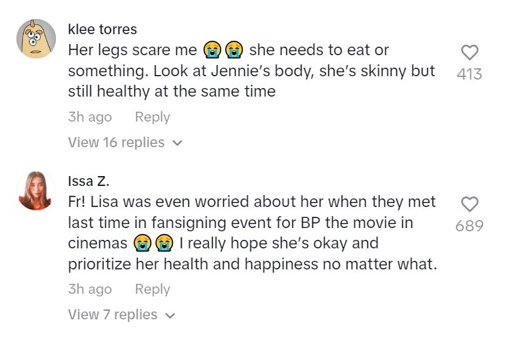Select the comment text mentioning Jennie's body
Screen dimensions: 510x343
(x=250, y=71)
